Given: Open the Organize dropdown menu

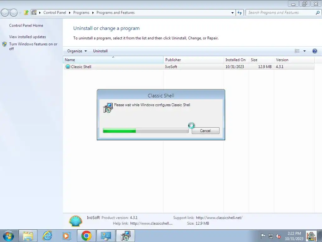Looking at the screenshot, I should pyautogui.click(x=77, y=51).
